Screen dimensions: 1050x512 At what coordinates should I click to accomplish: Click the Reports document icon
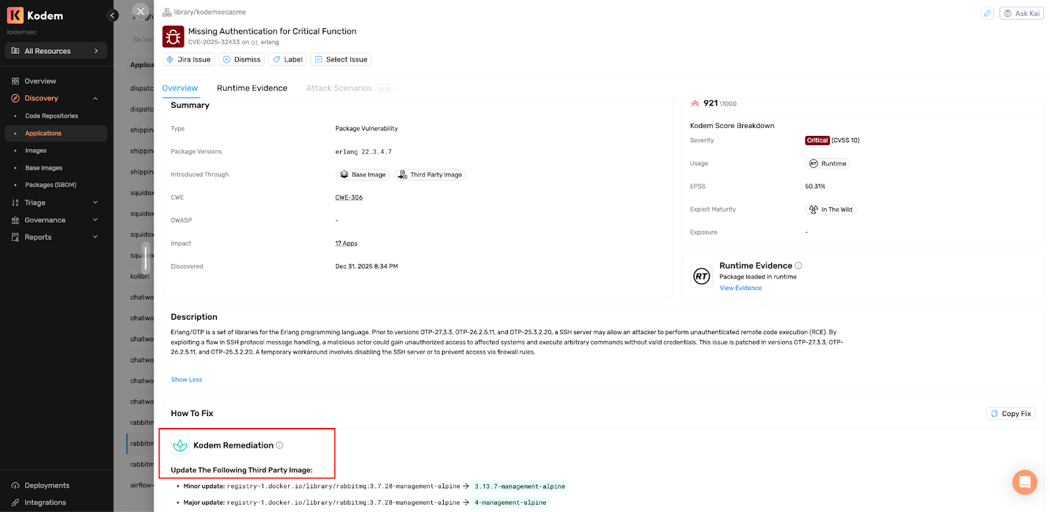click(15, 237)
